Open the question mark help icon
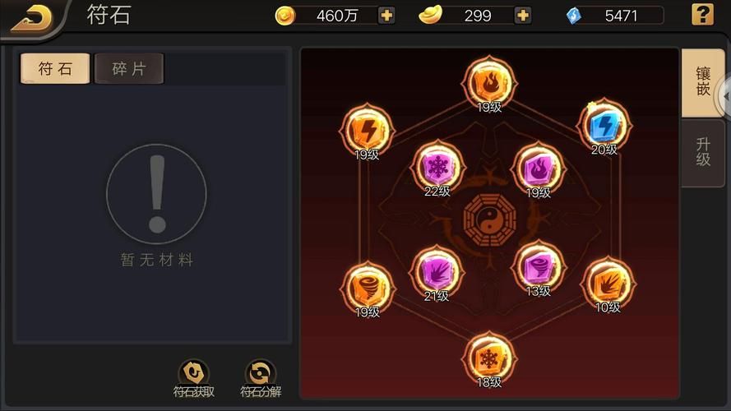 [x=702, y=15]
